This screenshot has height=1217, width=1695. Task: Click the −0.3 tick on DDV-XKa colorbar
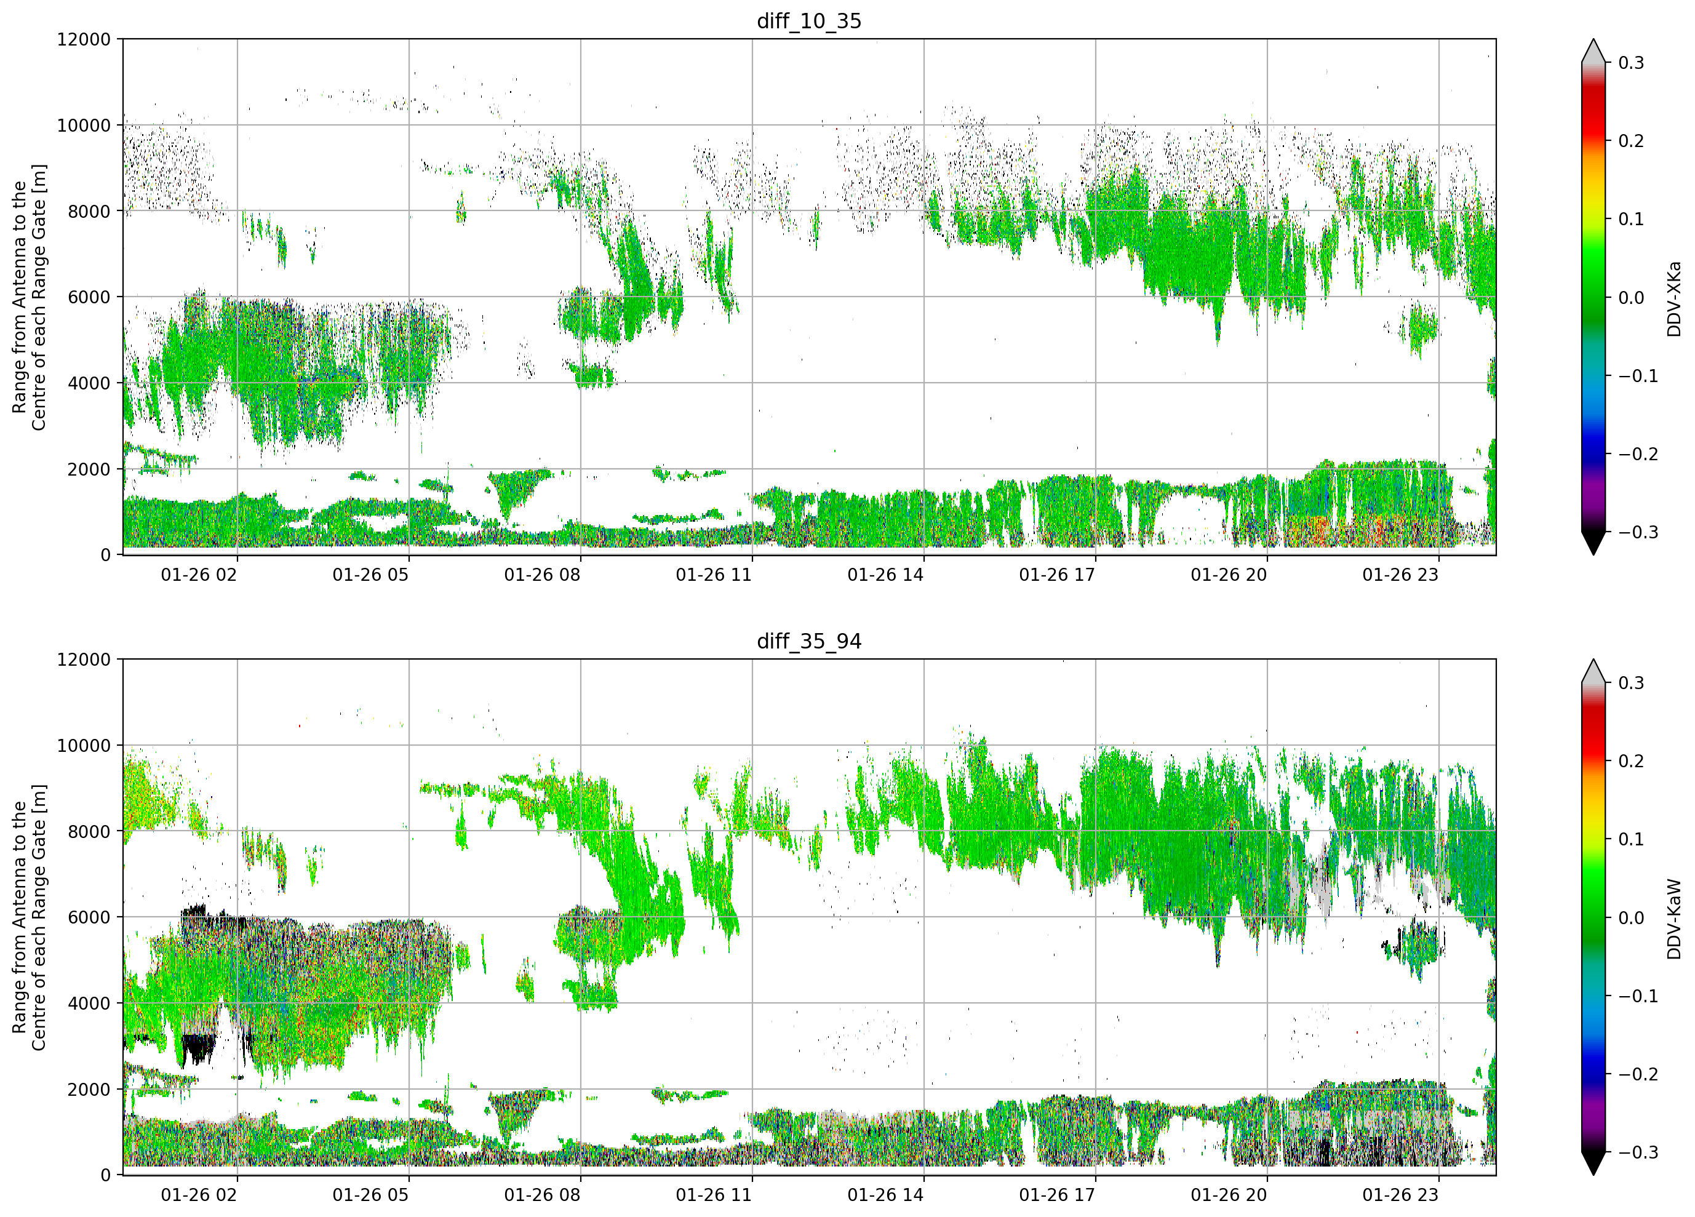tap(1638, 532)
